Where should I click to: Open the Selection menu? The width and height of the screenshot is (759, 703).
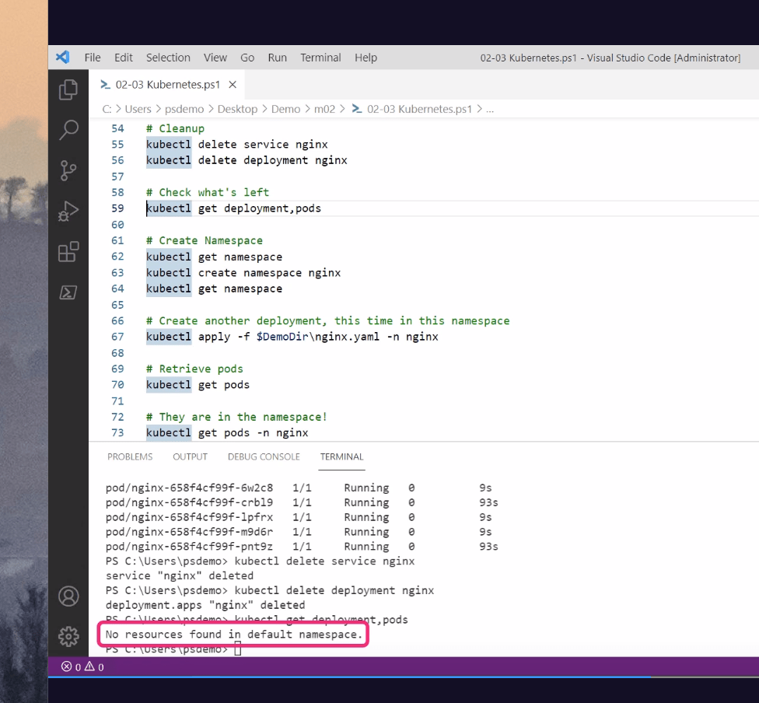pos(169,58)
